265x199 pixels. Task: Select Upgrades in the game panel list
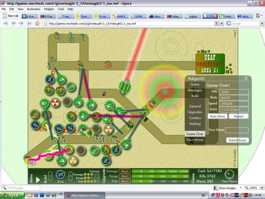coord(195,112)
